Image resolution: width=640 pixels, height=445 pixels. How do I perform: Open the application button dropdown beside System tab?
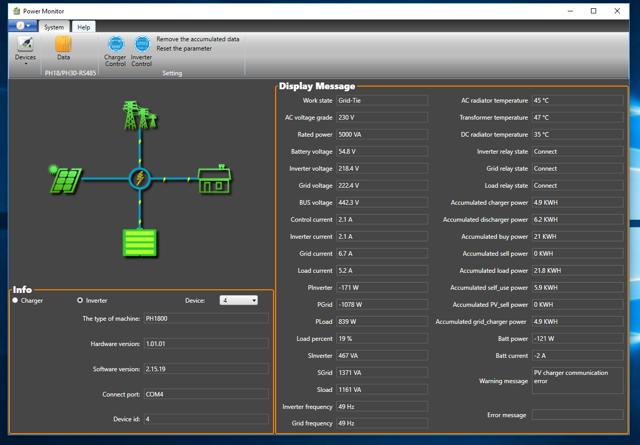(22, 25)
